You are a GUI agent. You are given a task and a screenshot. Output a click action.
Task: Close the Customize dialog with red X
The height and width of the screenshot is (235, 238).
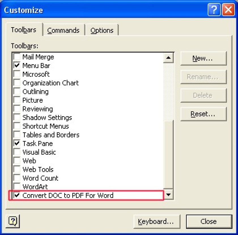[228, 10]
